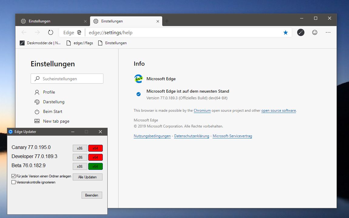Open the three-dot Edge menu
The image size is (349, 218).
point(328,32)
